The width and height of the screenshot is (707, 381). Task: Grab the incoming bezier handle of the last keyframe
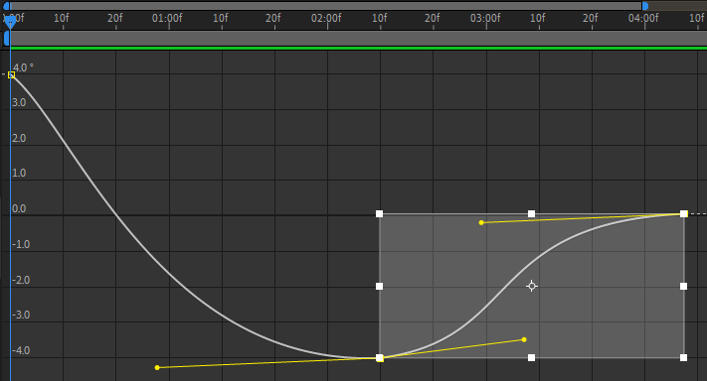pyautogui.click(x=481, y=222)
